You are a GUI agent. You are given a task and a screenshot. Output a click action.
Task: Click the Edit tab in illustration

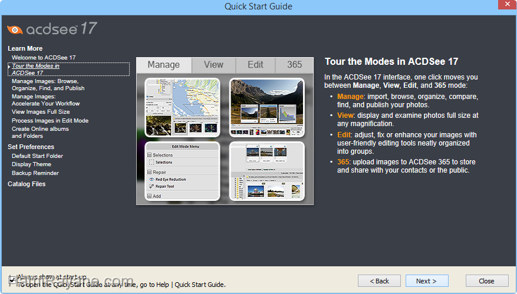click(x=255, y=65)
